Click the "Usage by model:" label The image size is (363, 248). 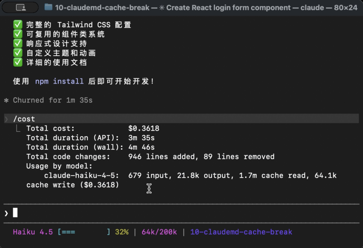(59, 166)
